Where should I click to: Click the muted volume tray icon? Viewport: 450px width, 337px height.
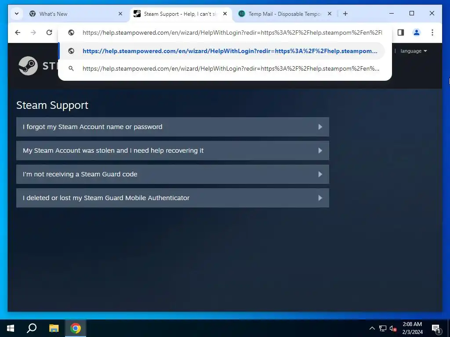point(393,328)
